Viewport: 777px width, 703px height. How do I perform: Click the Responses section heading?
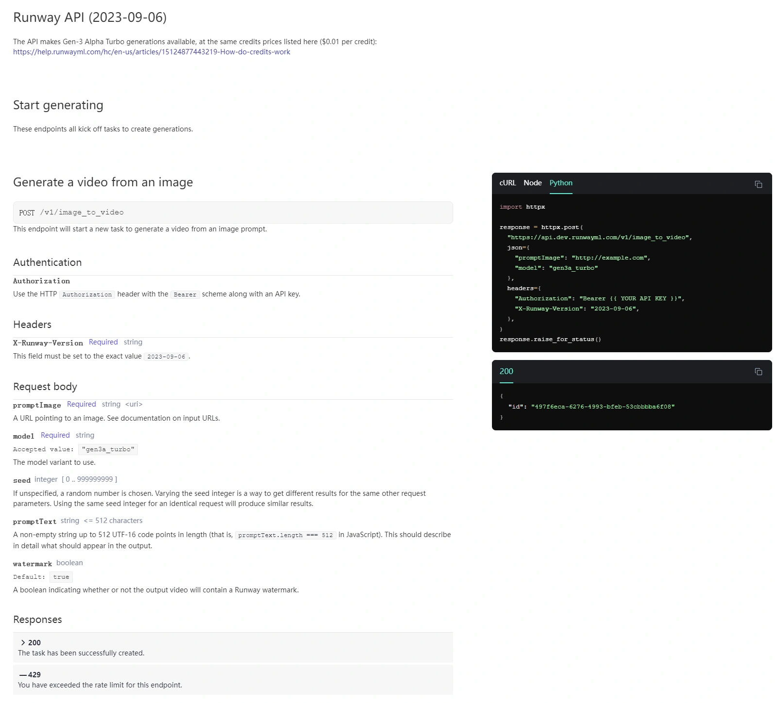click(x=37, y=620)
